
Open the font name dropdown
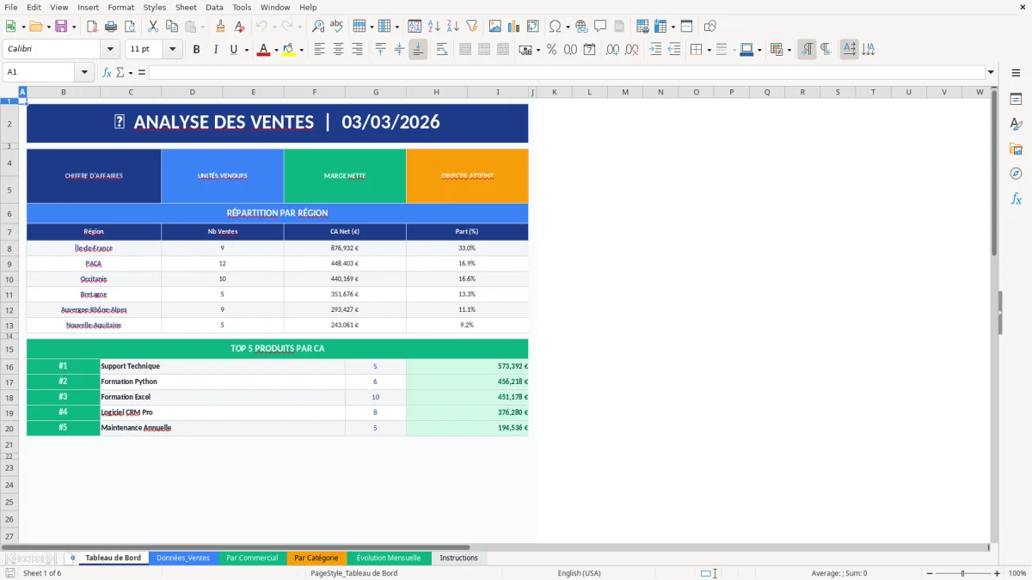click(x=109, y=49)
